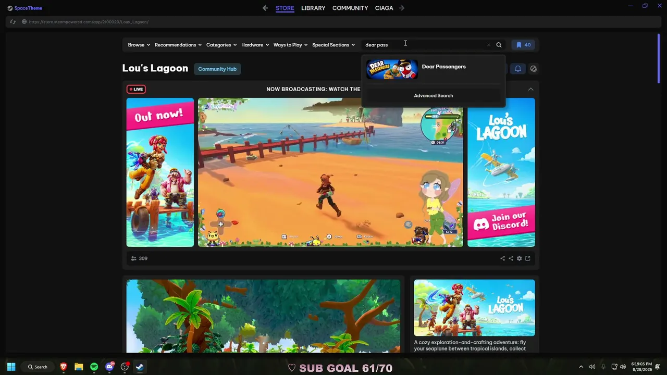
Task: Open the Dear Passengers thumbnail
Action: pos(392,69)
